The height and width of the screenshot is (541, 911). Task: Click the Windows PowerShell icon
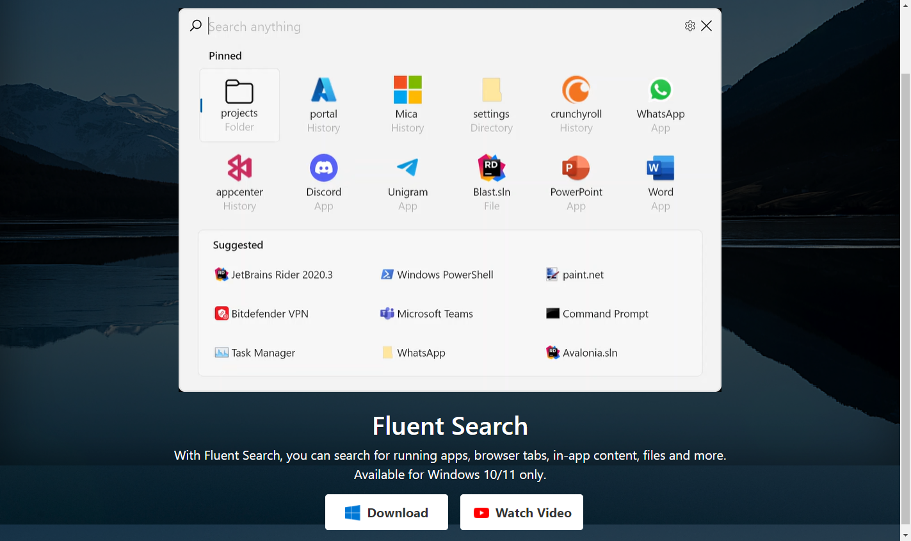(387, 275)
